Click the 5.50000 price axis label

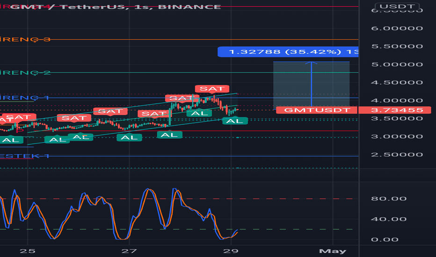click(397, 46)
